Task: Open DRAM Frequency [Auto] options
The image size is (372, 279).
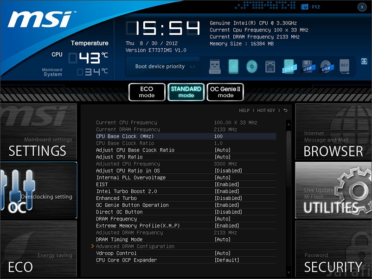Action: [x=223, y=219]
